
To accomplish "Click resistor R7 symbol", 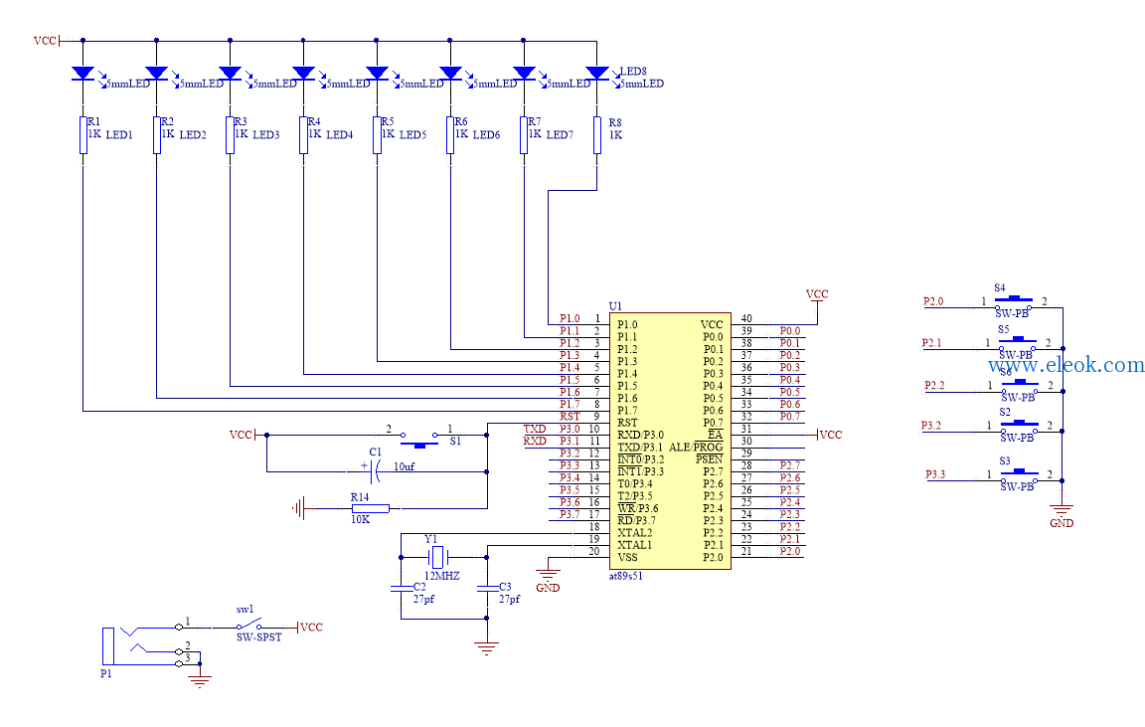I will (x=524, y=135).
